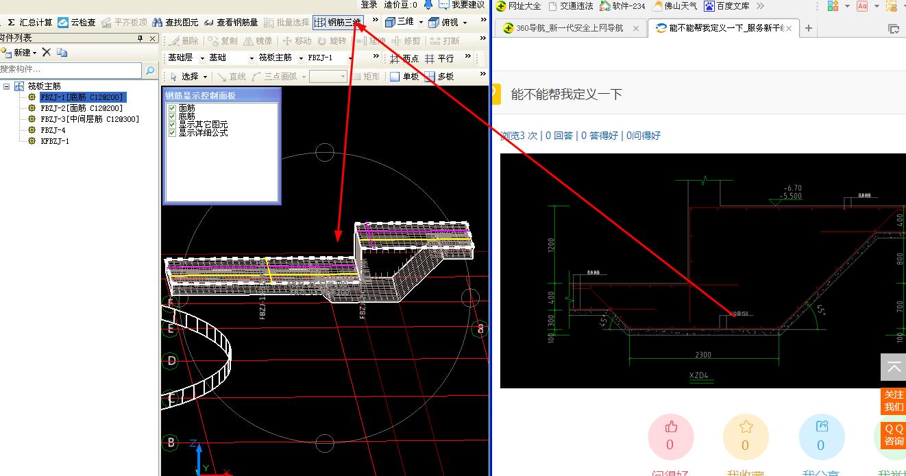The image size is (906, 476).
Task: Open 佛山天气 bookmark in browser
Action: click(x=674, y=6)
